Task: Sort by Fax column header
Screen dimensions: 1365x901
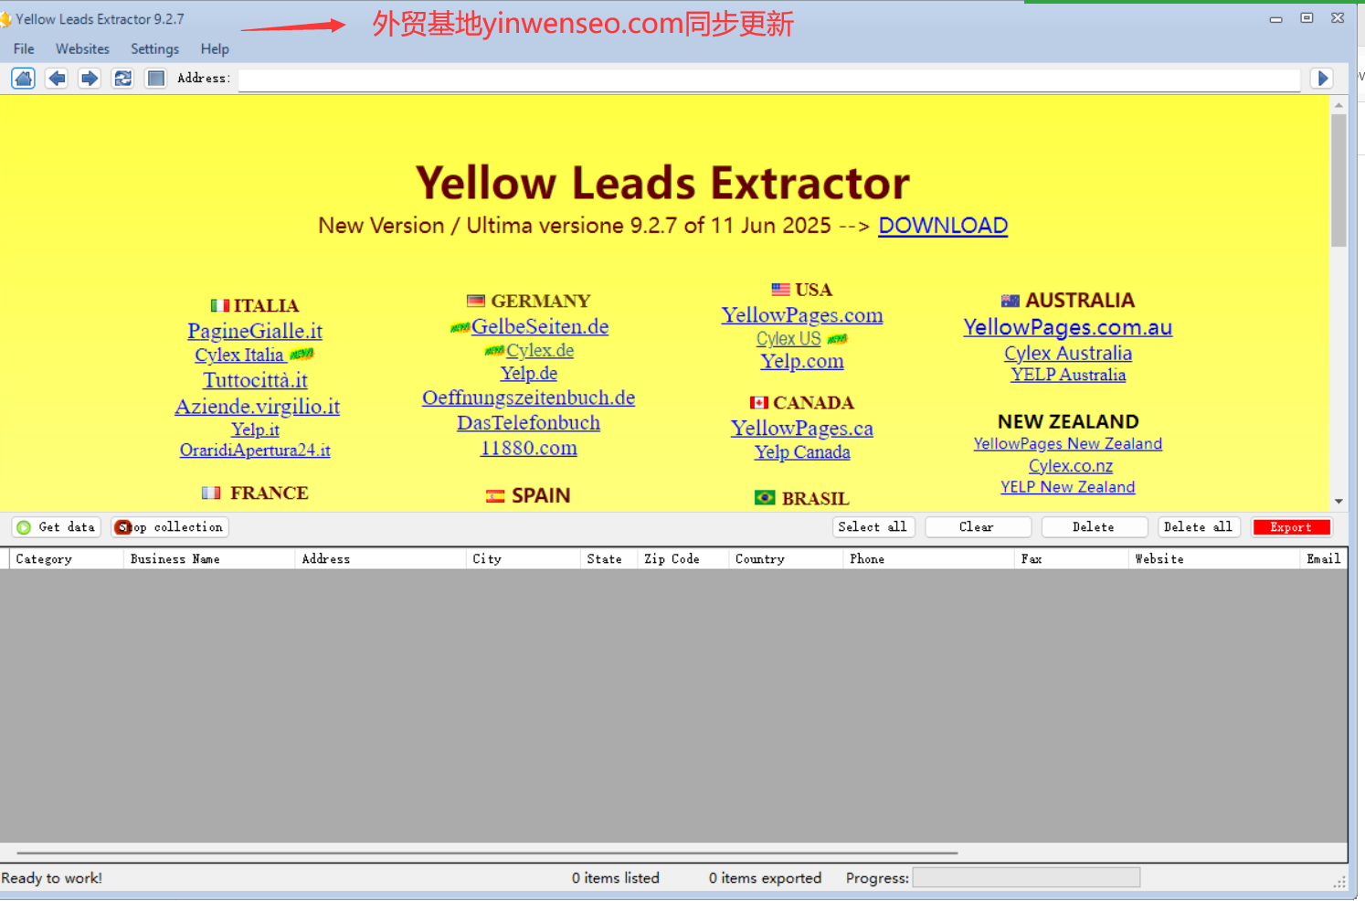Action: [1072, 559]
